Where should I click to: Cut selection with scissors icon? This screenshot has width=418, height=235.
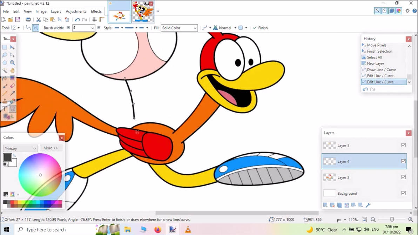pos(39,19)
